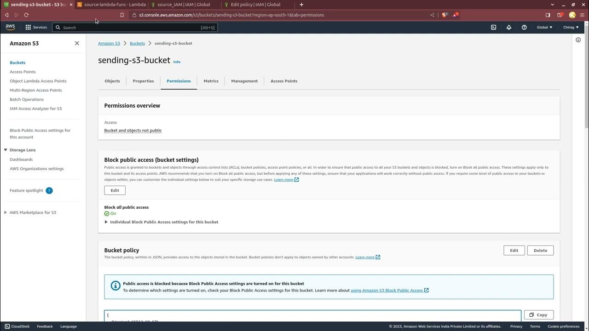Switch to source-lambda-func browser tab
589x331 pixels.
pos(111,5)
